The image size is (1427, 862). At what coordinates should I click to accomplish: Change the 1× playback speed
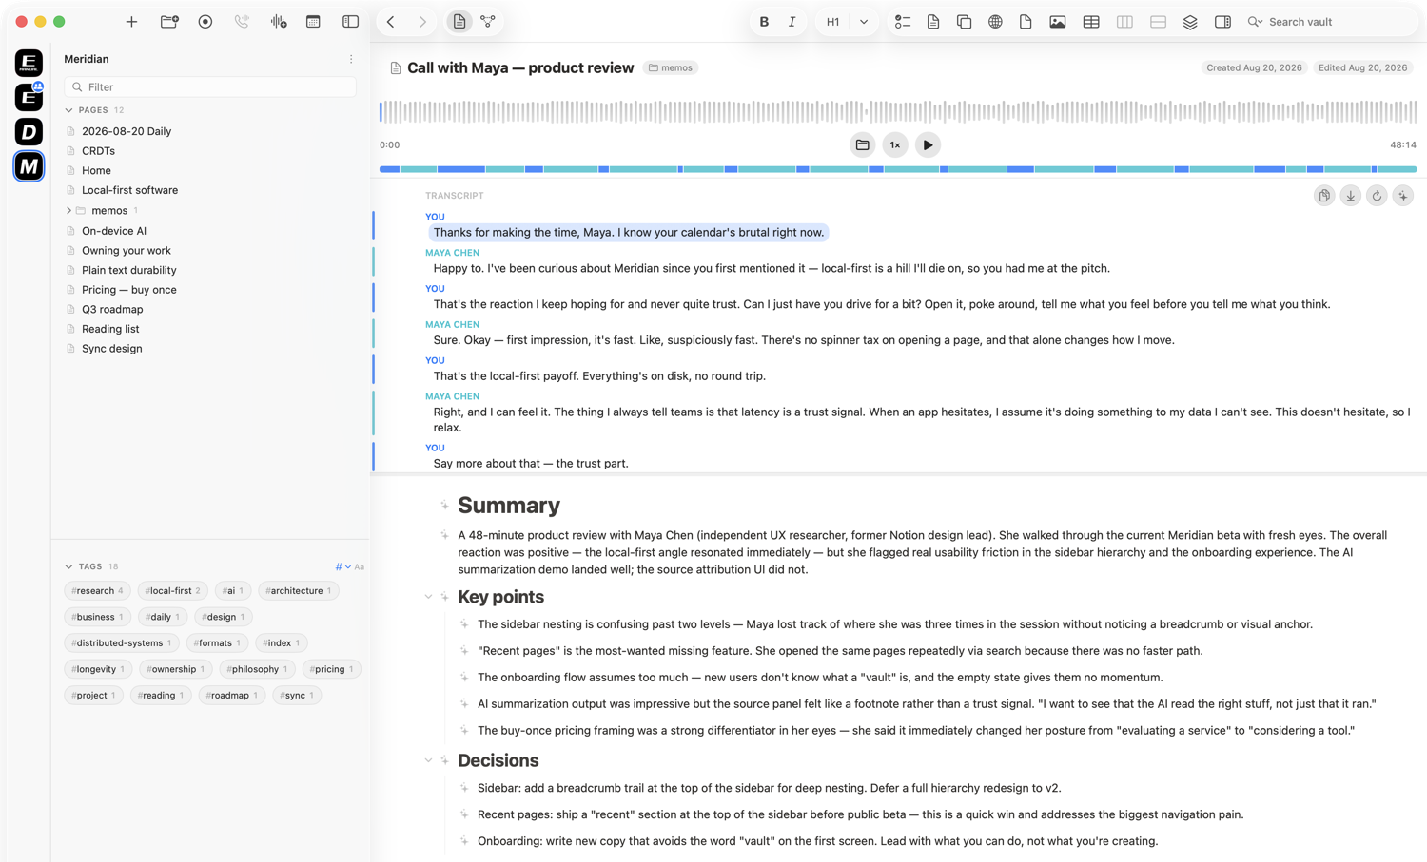coord(895,145)
